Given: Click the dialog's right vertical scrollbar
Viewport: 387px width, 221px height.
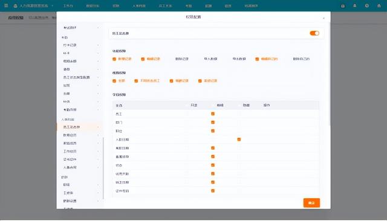Looking at the screenshot, I should coord(329,74).
